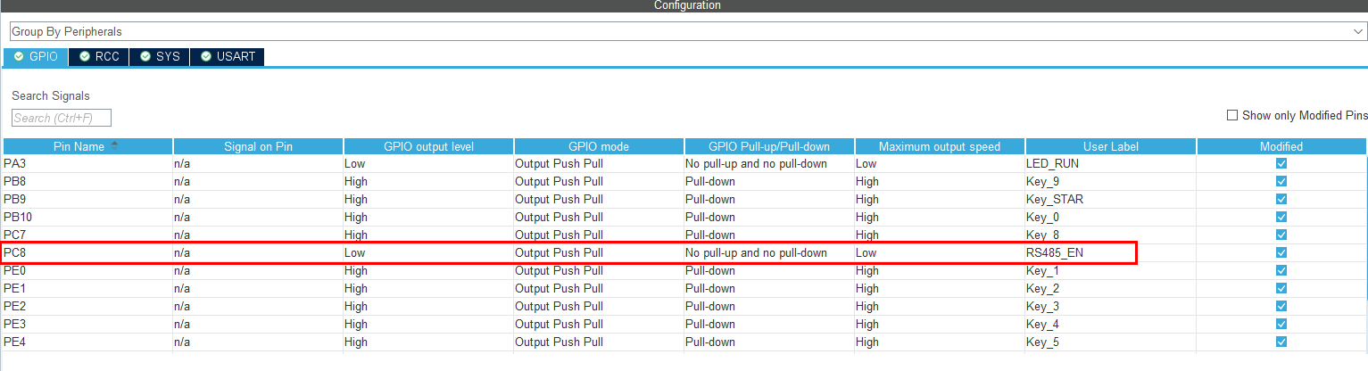Toggle Modified checkbox for PE0 row

(x=1281, y=271)
